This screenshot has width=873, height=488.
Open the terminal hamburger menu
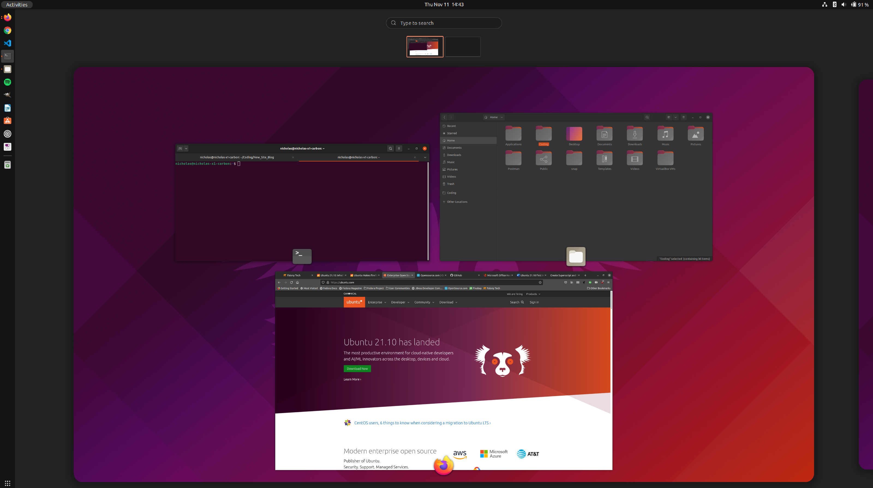click(x=399, y=148)
